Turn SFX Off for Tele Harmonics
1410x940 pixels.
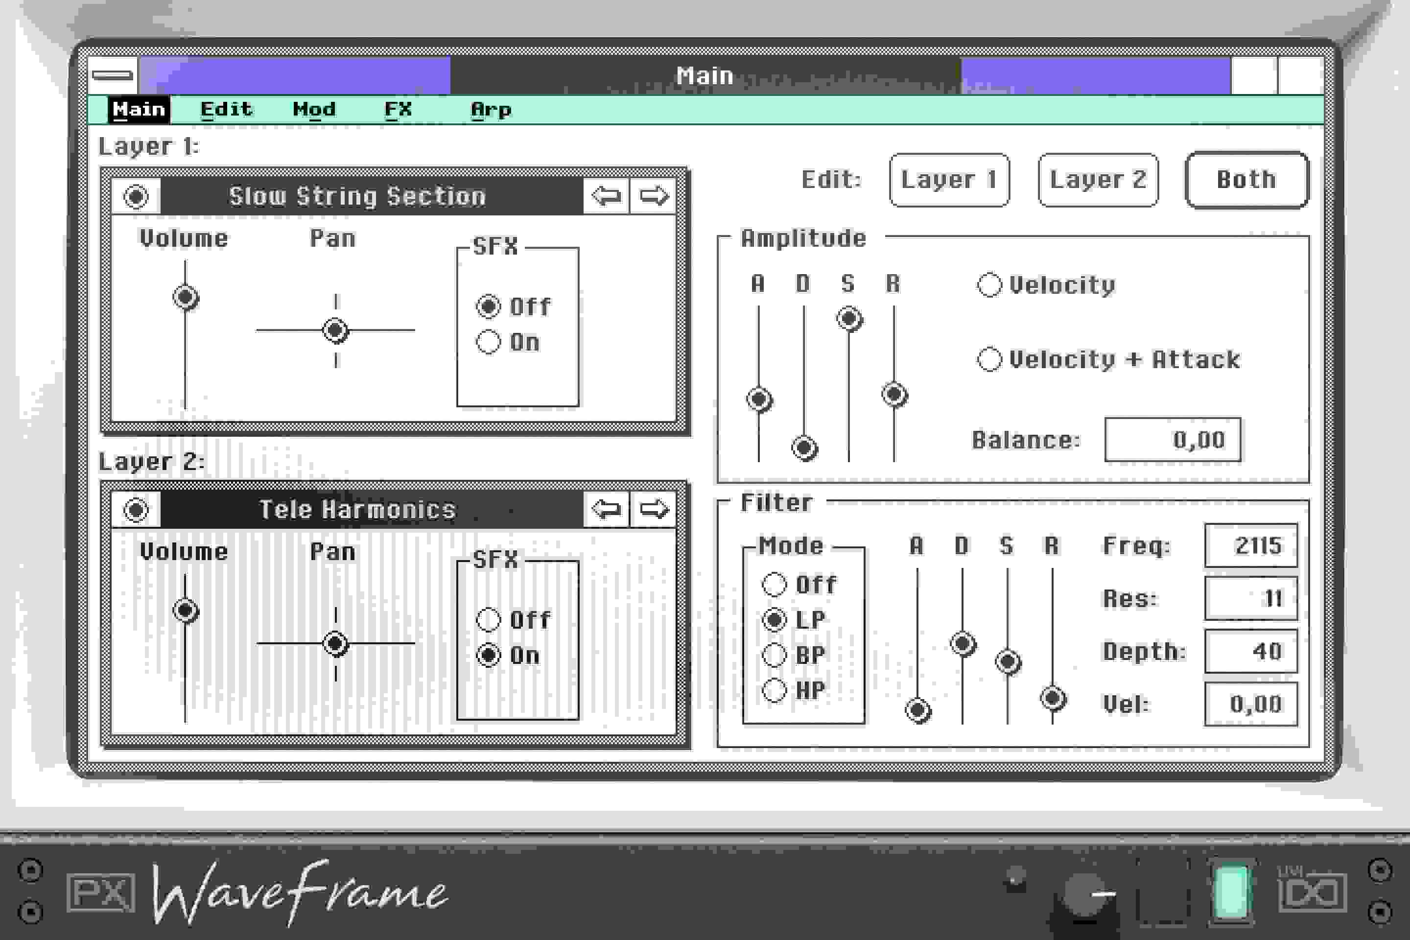tap(488, 620)
